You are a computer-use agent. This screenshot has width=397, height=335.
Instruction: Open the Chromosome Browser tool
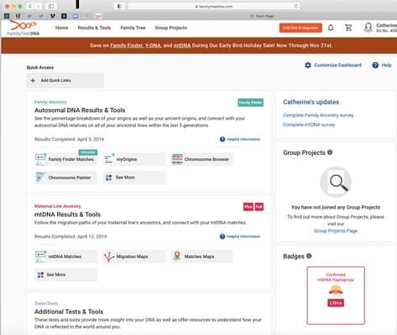coord(201,159)
